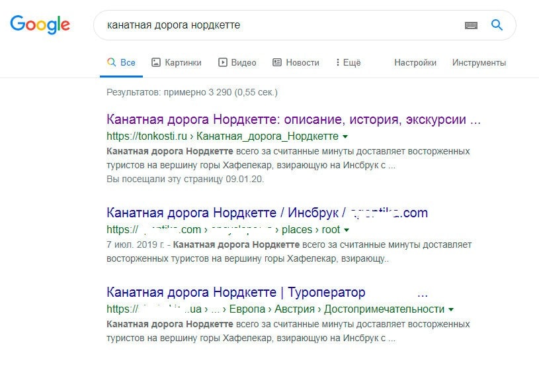Click the Все search magnifier icon
The width and height of the screenshot is (539, 365).
click(112, 62)
